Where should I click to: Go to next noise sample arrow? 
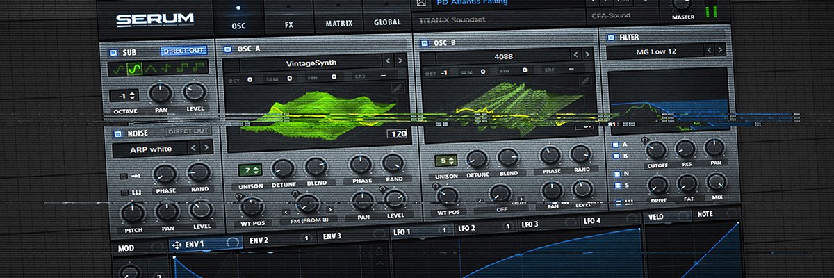[206, 147]
